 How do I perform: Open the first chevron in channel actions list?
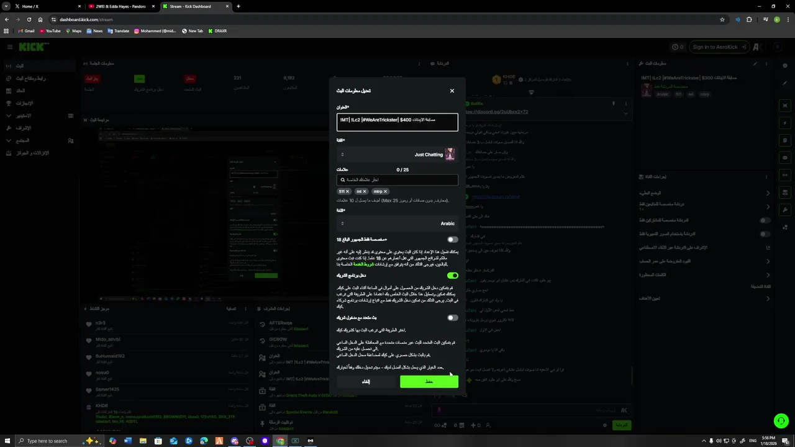coord(768,193)
